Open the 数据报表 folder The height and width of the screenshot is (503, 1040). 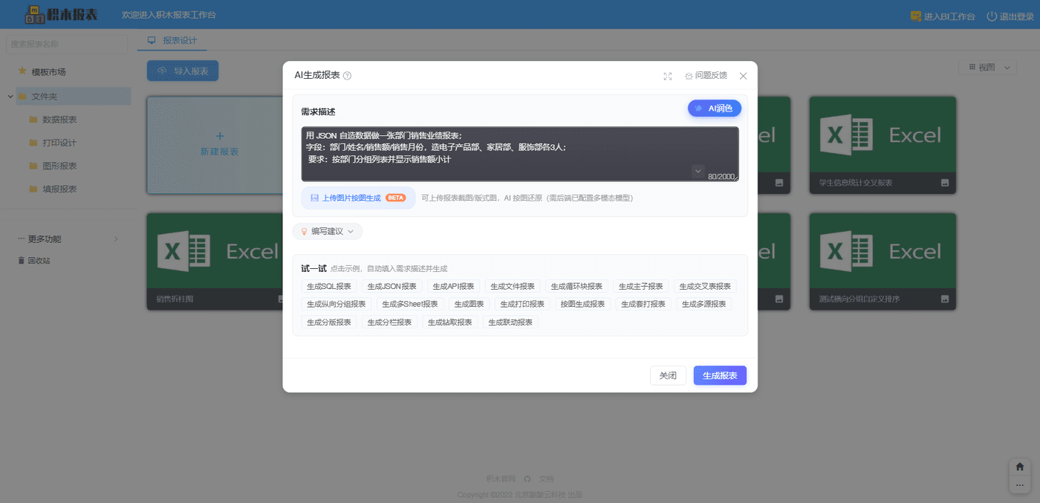tap(59, 120)
